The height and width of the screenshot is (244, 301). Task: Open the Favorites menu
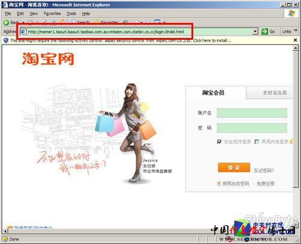[52, 14]
